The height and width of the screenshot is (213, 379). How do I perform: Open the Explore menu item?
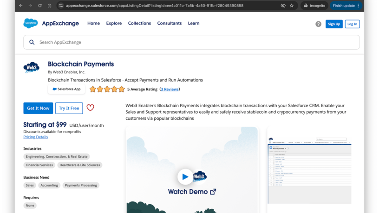point(114,23)
